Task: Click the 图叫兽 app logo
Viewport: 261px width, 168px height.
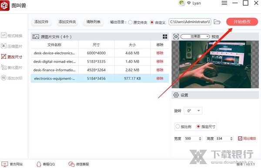Action: [x=4, y=5]
